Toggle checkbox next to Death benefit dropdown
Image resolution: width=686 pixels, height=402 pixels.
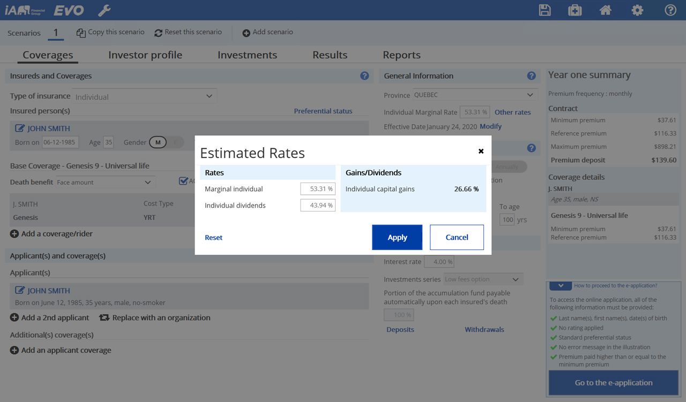pyautogui.click(x=183, y=181)
